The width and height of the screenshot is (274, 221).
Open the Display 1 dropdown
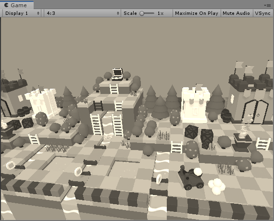click(22, 13)
